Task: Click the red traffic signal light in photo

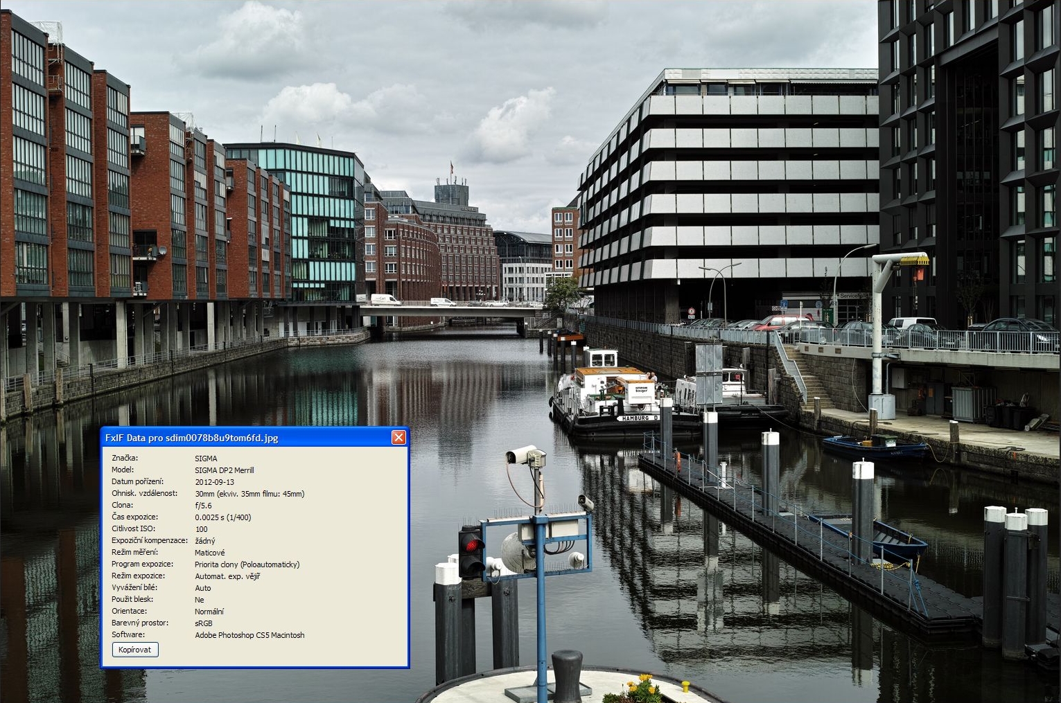Action: coord(471,545)
